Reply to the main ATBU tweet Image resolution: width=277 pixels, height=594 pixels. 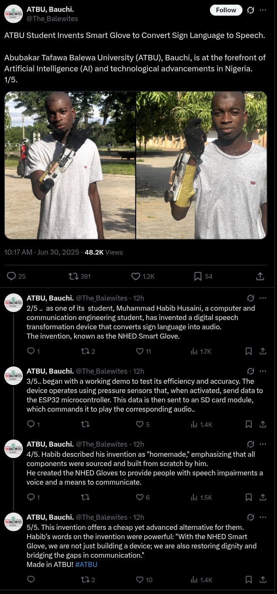12,276
